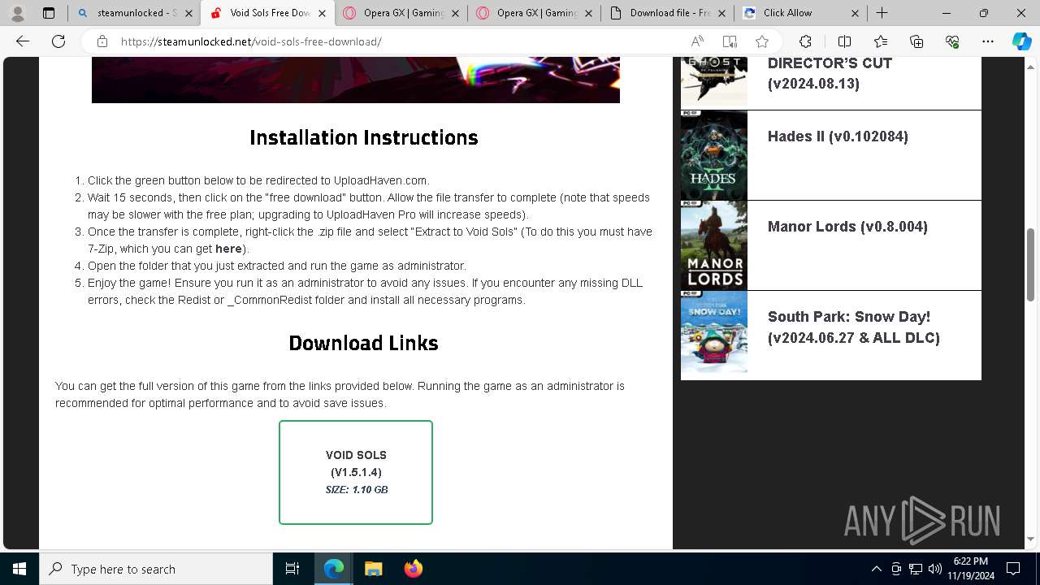Image resolution: width=1040 pixels, height=585 pixels.
Task: Open Settings and more ellipsis menu
Action: pyautogui.click(x=988, y=41)
